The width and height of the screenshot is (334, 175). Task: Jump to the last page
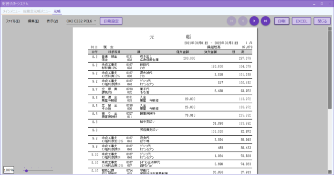coord(265,21)
